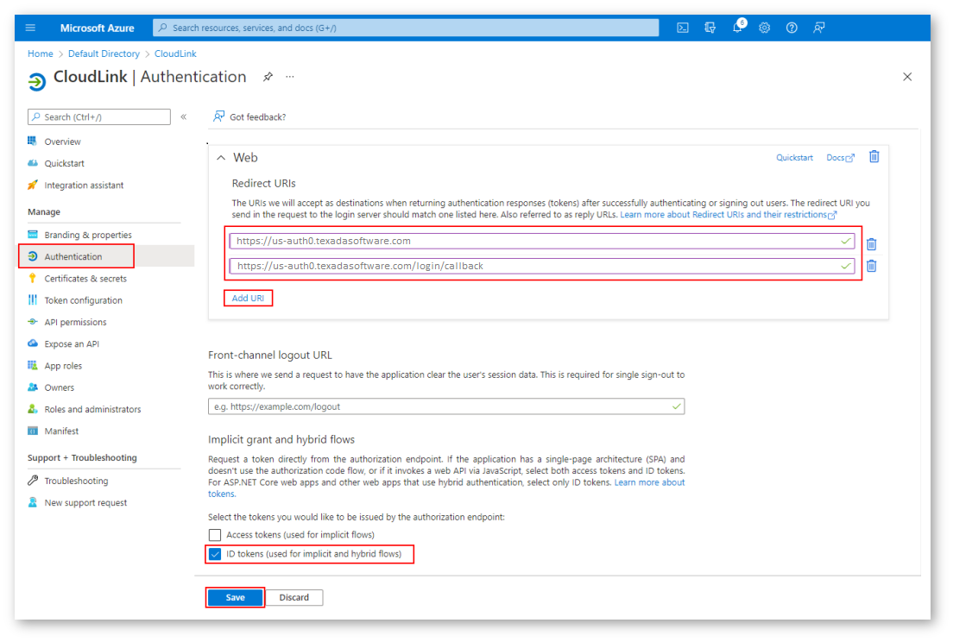
Task: Open the Learn more about tokens link
Action: click(x=650, y=483)
